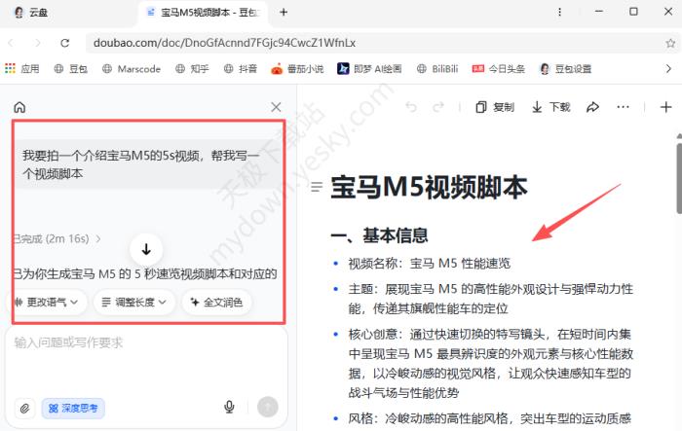Viewport: 682px width, 431px height.
Task: Click the document outline icon beside title
Action: pos(314,186)
